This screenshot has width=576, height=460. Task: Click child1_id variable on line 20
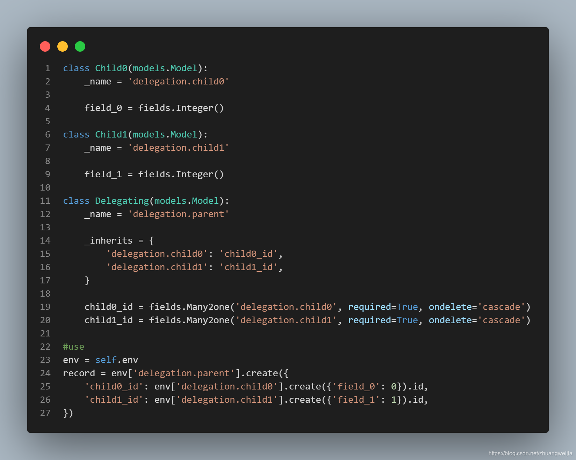pyautogui.click(x=109, y=320)
